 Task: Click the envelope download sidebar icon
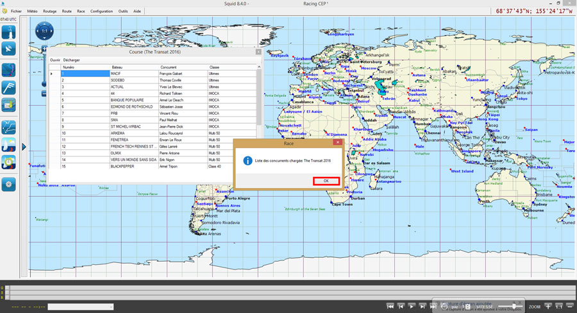click(9, 104)
